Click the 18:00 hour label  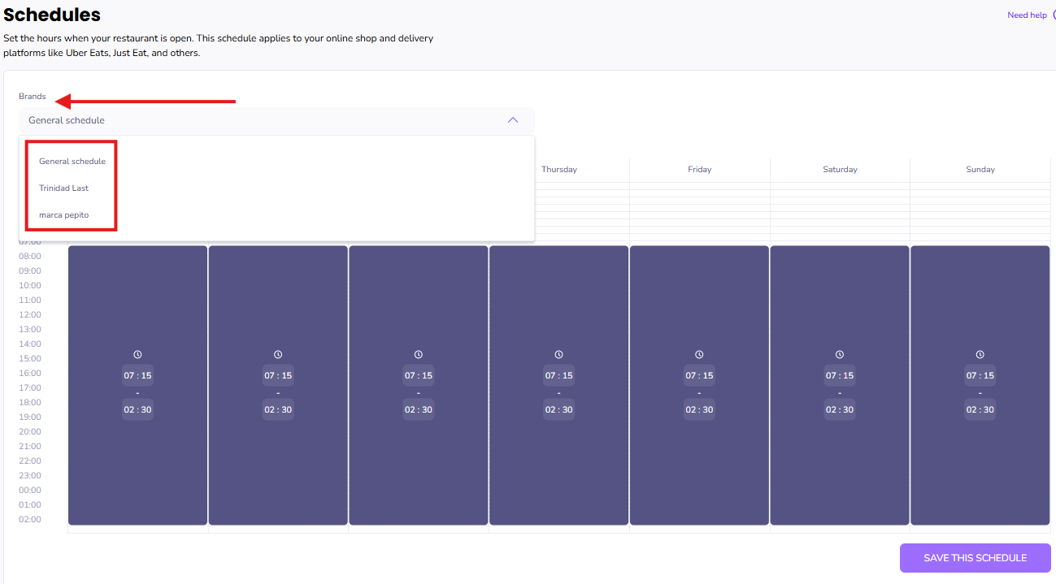pyautogui.click(x=30, y=402)
